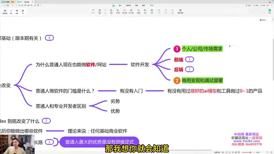Expand collapsed badge 5 near 长路
This screenshot has height=154, width=274.
pos(50,142)
